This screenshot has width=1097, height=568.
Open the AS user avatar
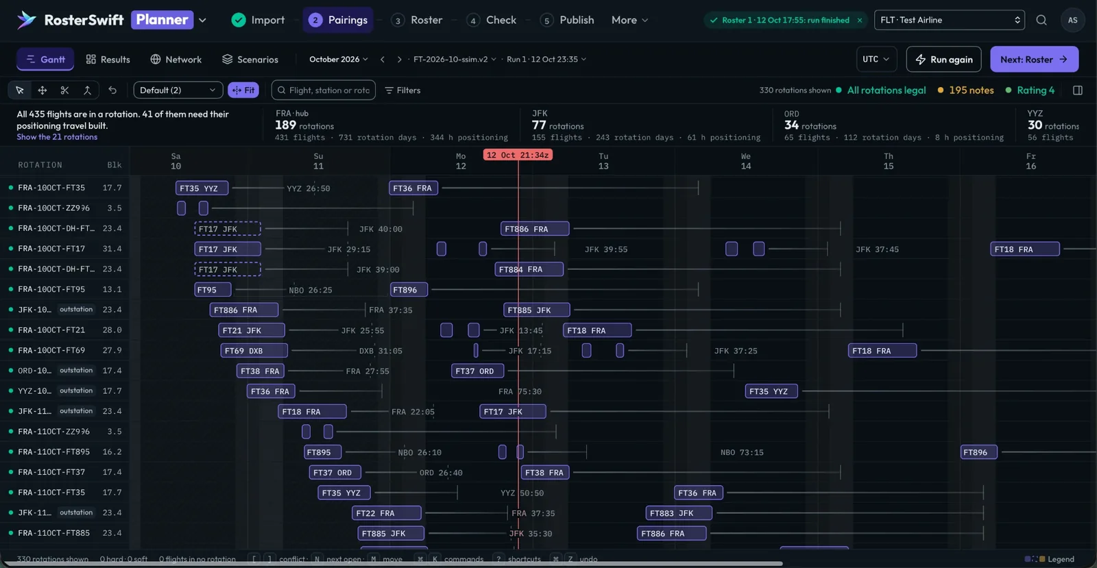[1073, 20]
